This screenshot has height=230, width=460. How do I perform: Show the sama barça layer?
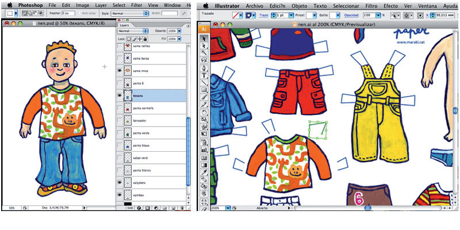[120, 59]
